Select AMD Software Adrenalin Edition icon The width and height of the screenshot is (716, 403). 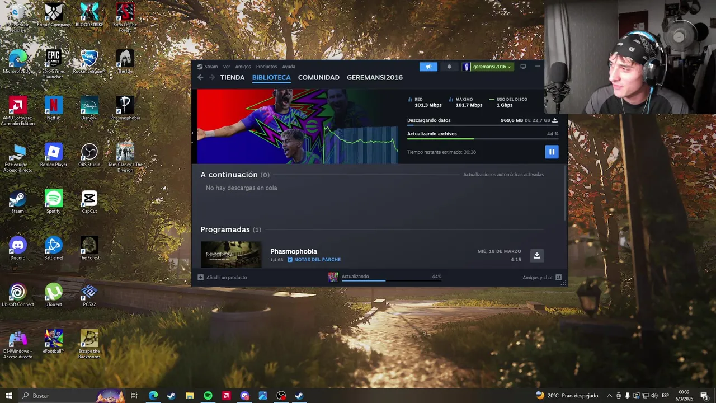click(x=17, y=111)
